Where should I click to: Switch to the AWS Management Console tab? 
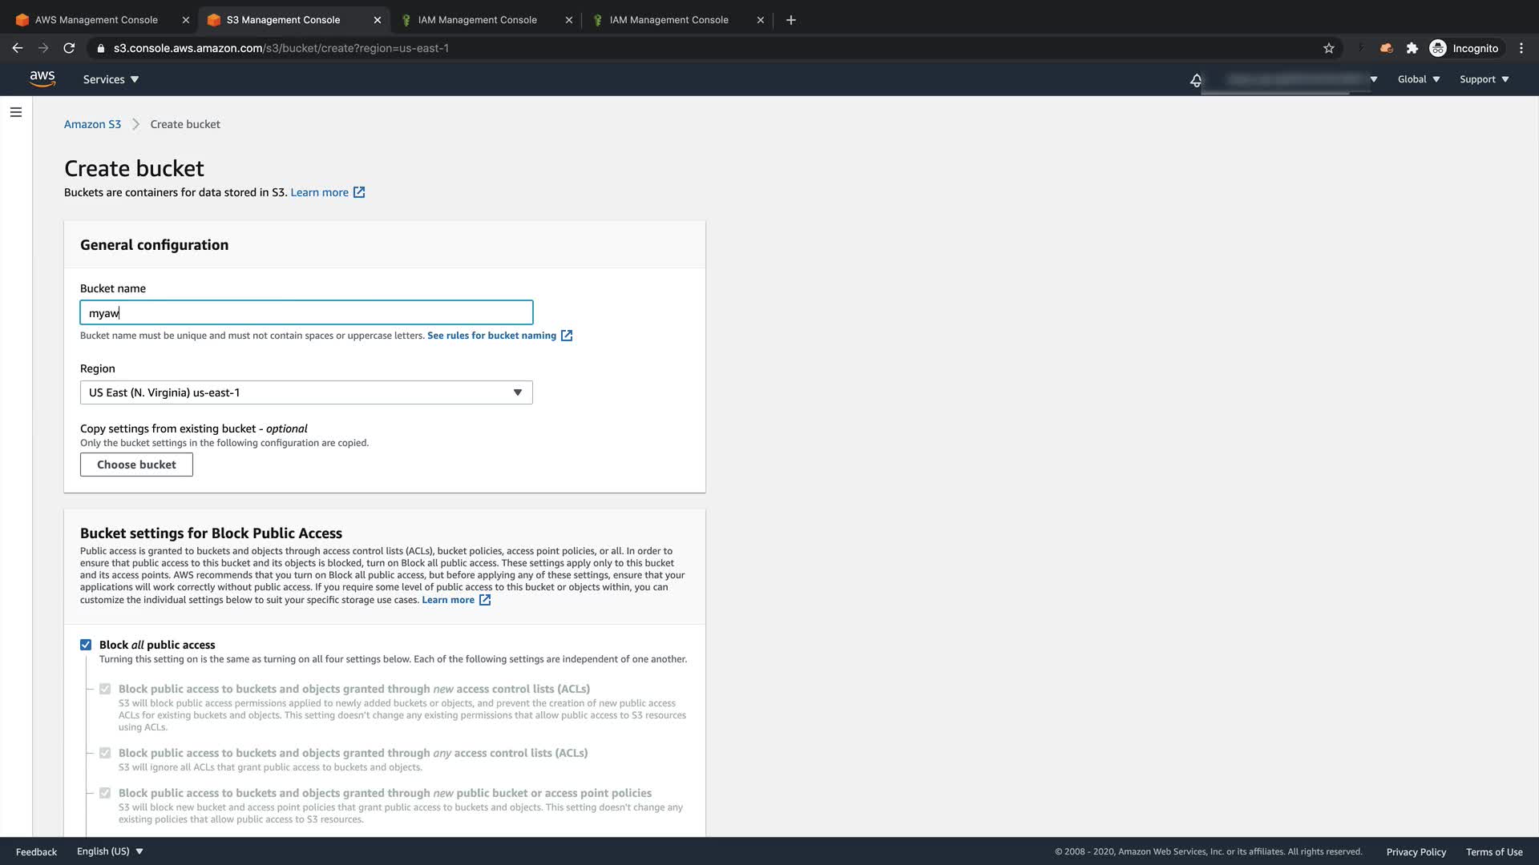click(96, 20)
